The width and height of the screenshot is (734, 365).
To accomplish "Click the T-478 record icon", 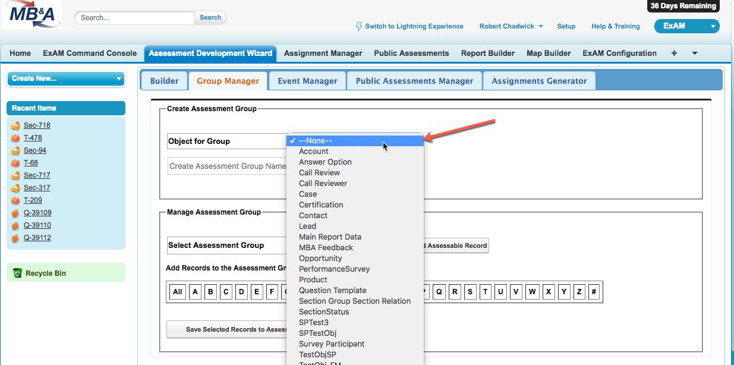I will coord(15,138).
